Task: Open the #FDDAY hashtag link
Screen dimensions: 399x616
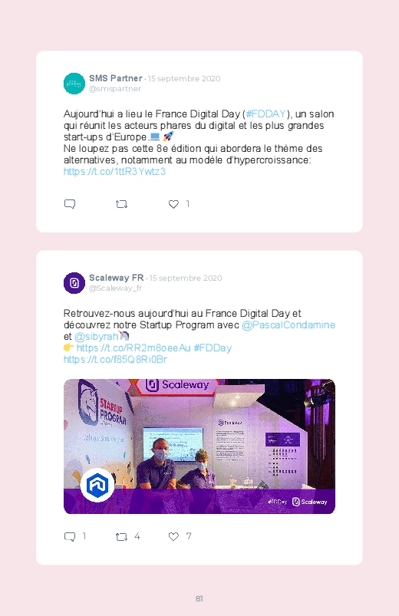Action: click(x=265, y=114)
